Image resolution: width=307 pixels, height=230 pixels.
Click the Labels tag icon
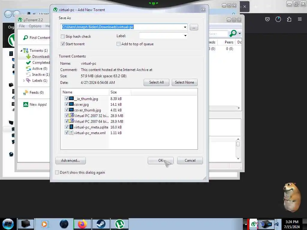28,80
